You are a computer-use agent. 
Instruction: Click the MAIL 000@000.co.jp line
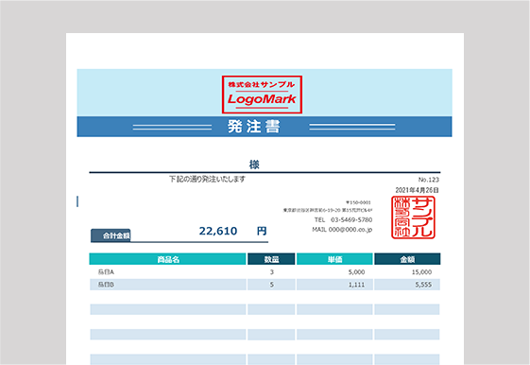tap(342, 230)
